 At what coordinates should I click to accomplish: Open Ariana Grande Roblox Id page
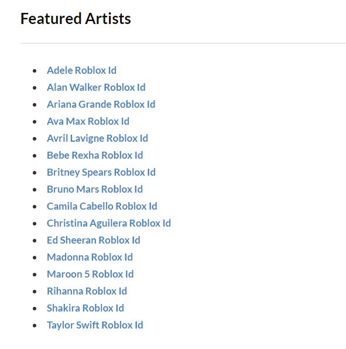click(x=101, y=104)
